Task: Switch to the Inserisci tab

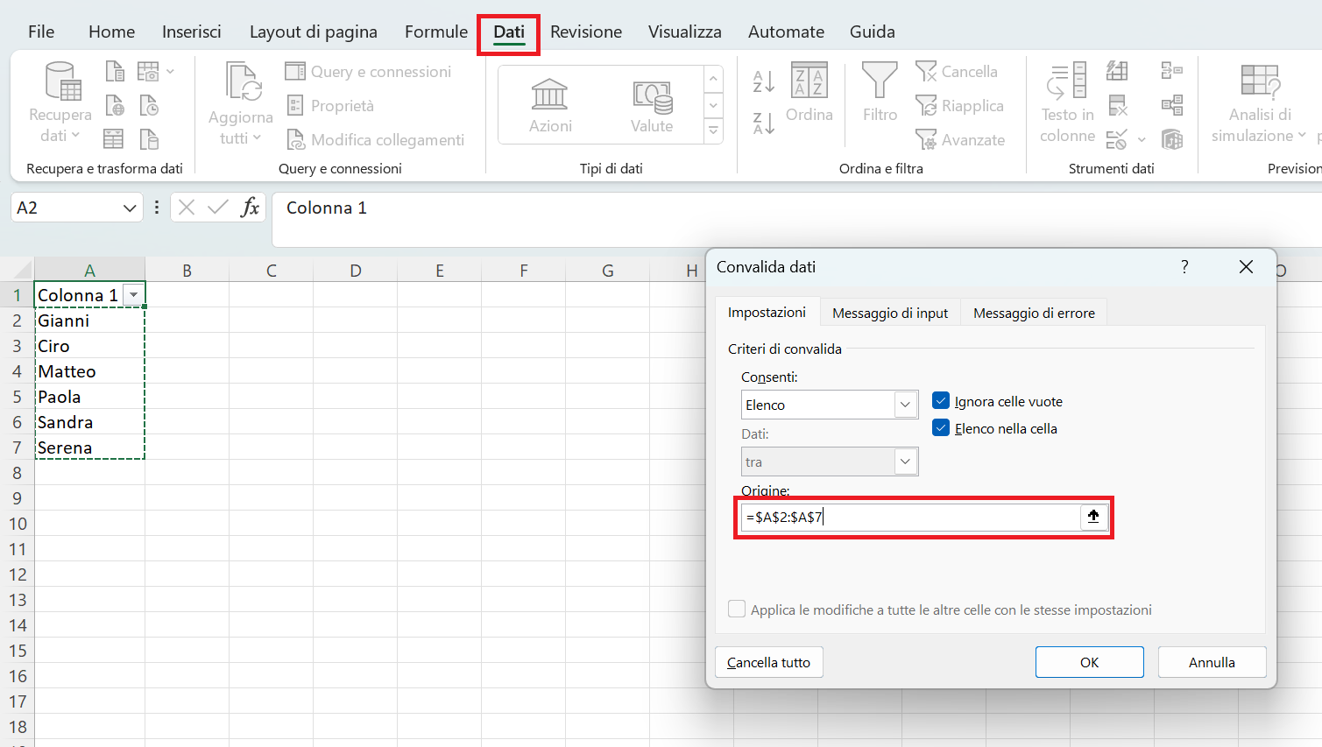Action: click(x=192, y=32)
